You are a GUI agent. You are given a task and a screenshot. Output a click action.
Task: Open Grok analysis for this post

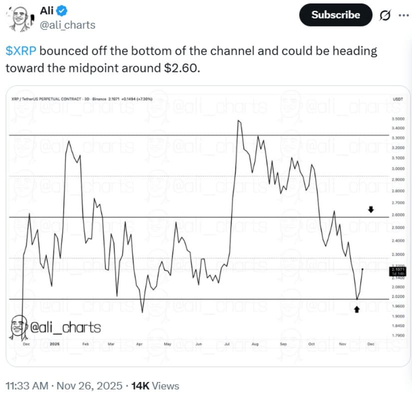click(384, 15)
